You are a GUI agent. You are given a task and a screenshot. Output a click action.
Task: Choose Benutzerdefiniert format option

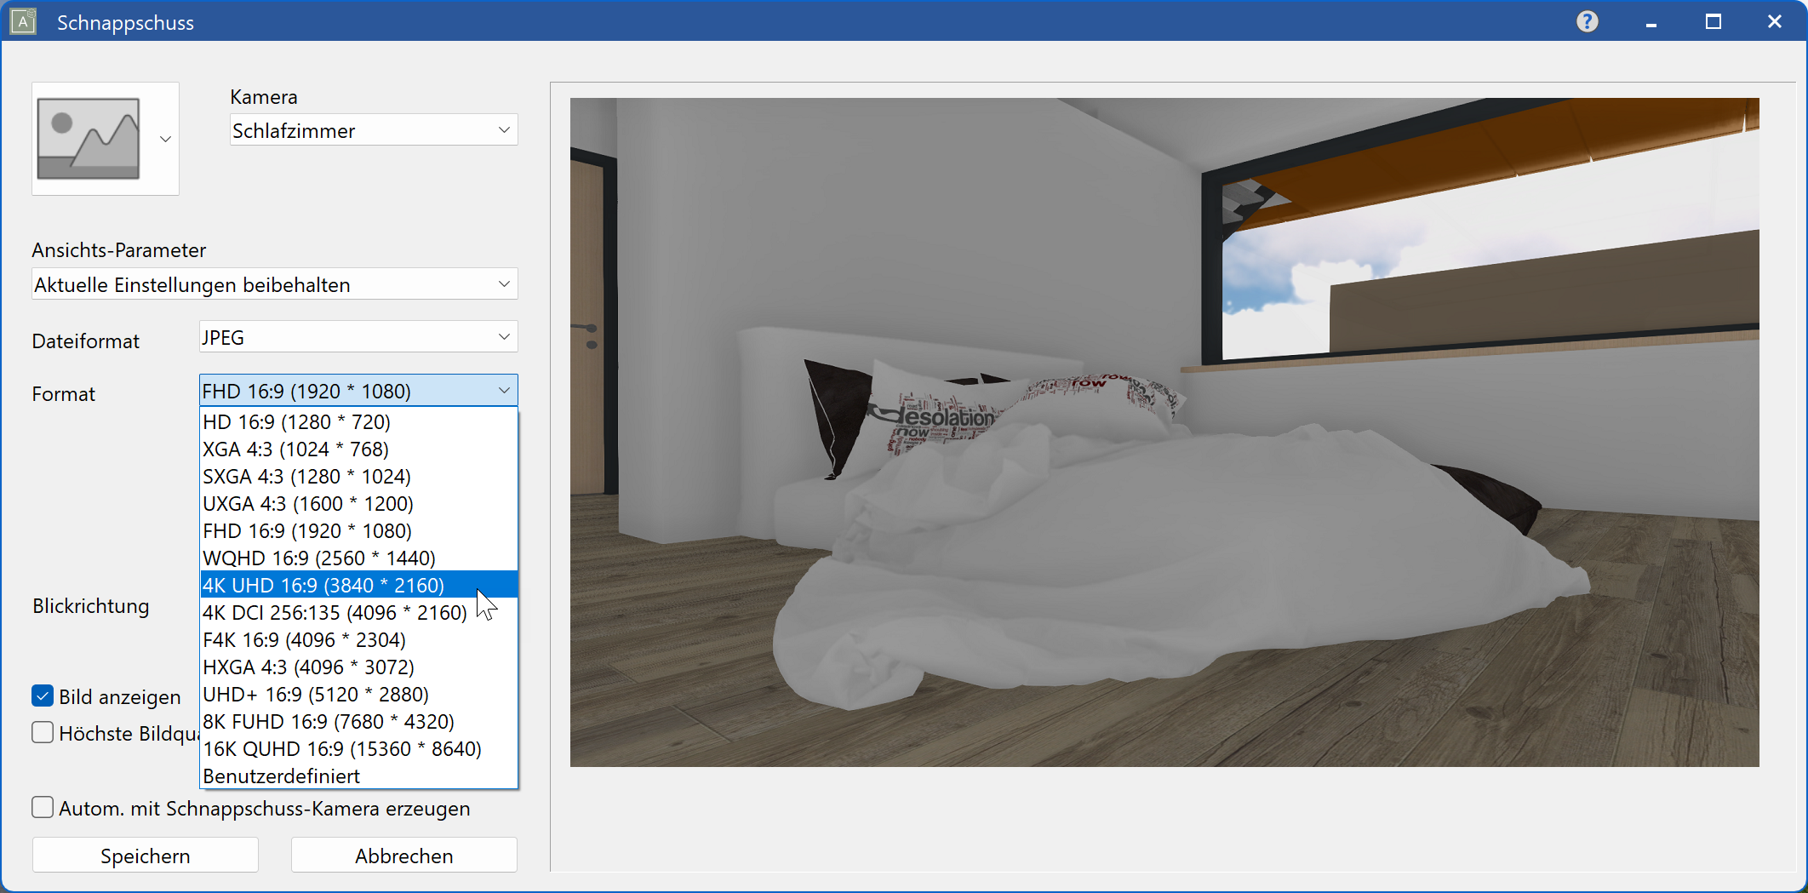coord(282,776)
